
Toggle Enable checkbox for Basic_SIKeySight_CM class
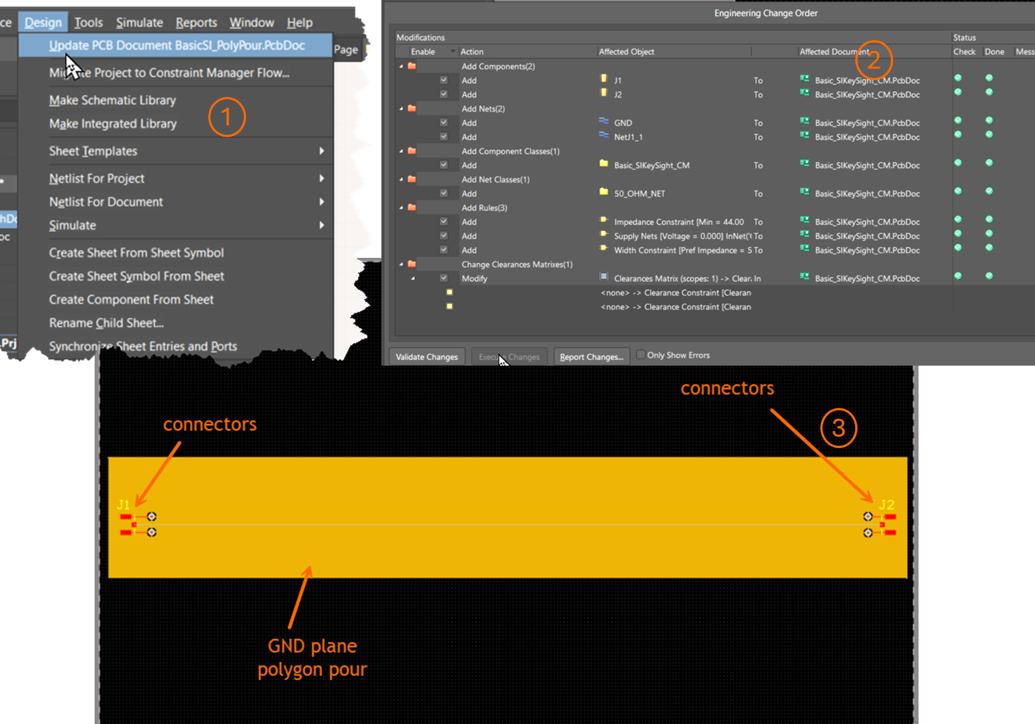[443, 165]
